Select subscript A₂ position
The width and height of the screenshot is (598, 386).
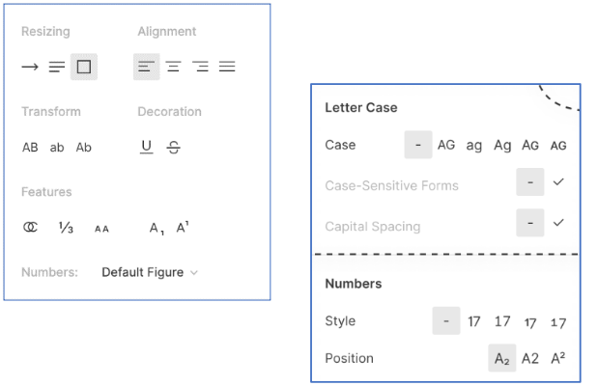click(x=501, y=359)
